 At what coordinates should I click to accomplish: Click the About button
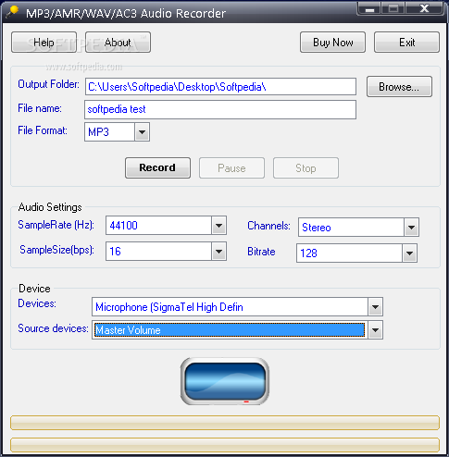tap(118, 43)
